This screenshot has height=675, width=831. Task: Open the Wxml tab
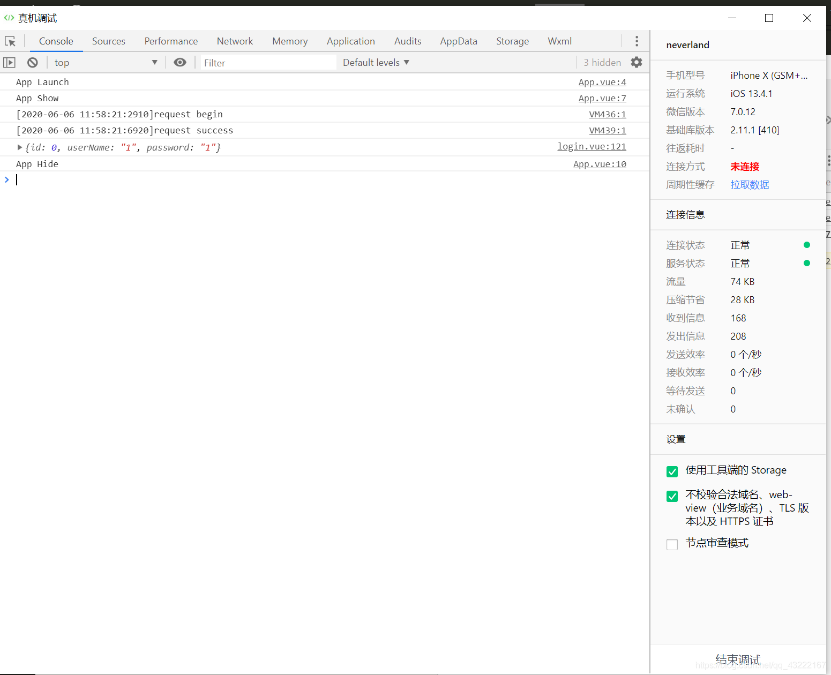point(559,41)
